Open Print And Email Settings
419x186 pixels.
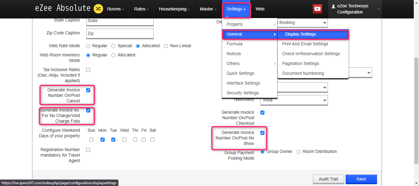[x=313, y=44]
